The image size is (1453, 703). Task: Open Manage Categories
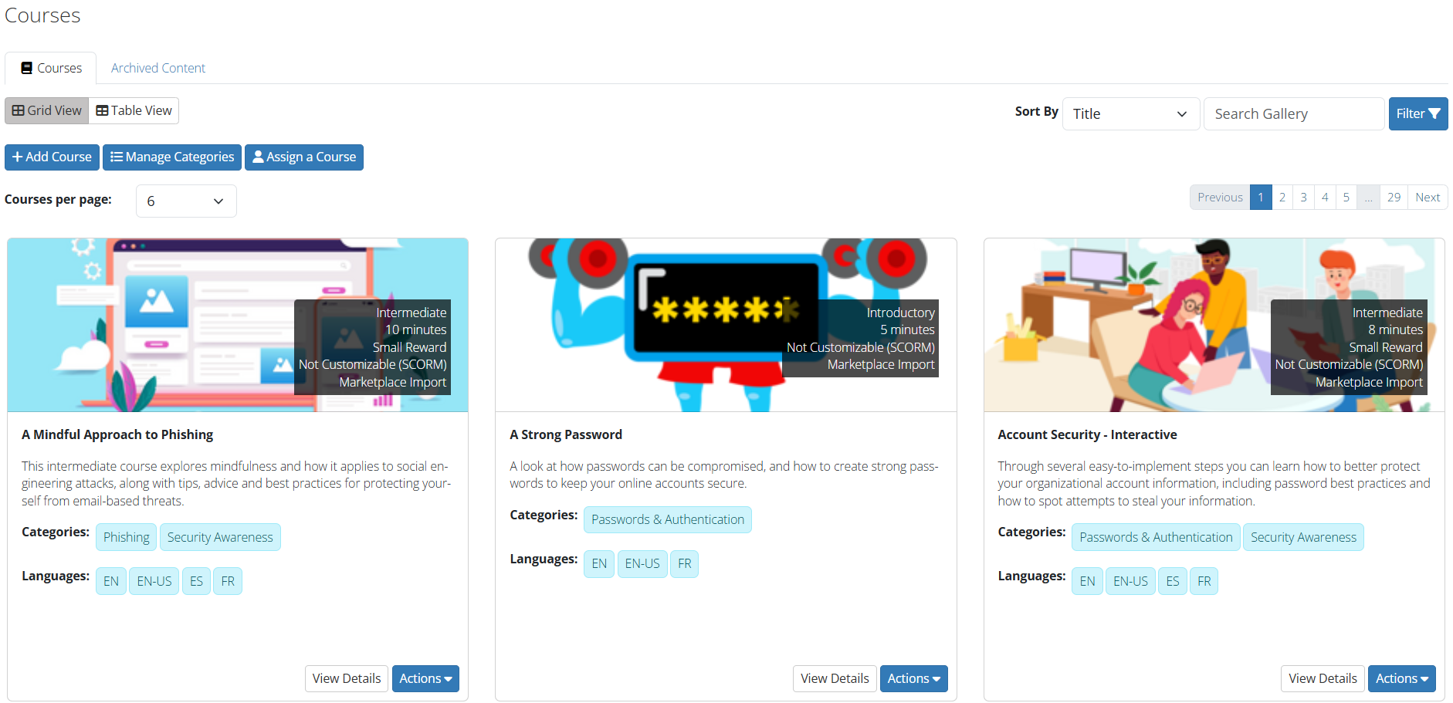tap(172, 157)
